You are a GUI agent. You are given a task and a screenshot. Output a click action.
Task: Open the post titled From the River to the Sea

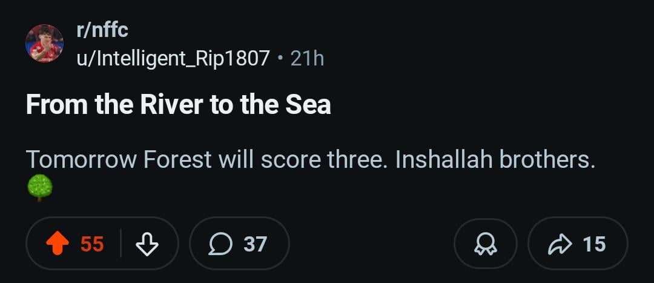(x=178, y=104)
